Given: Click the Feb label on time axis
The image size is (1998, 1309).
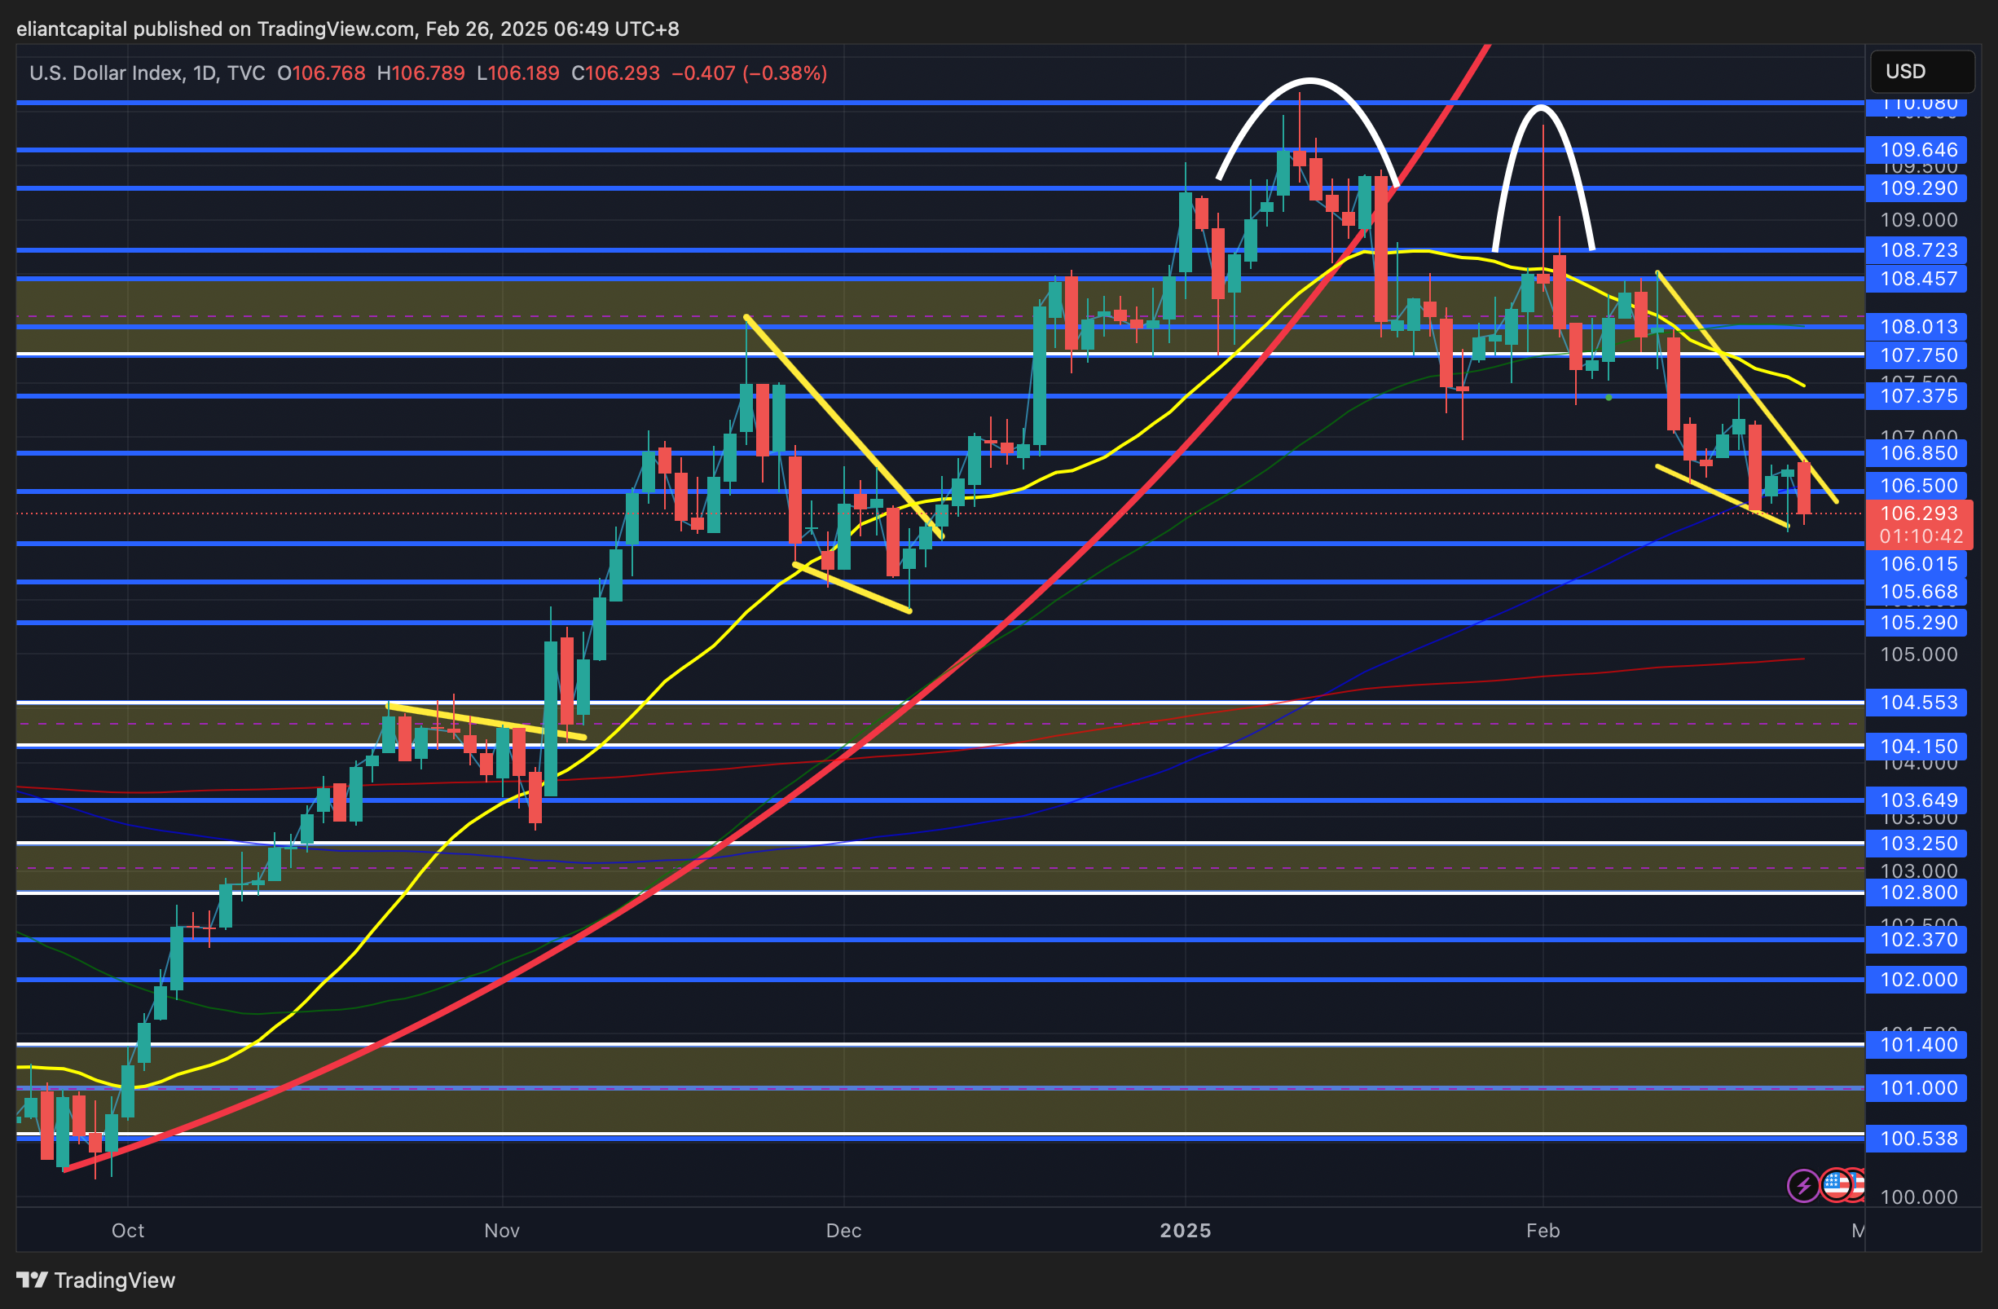Looking at the screenshot, I should pyautogui.click(x=1543, y=1230).
